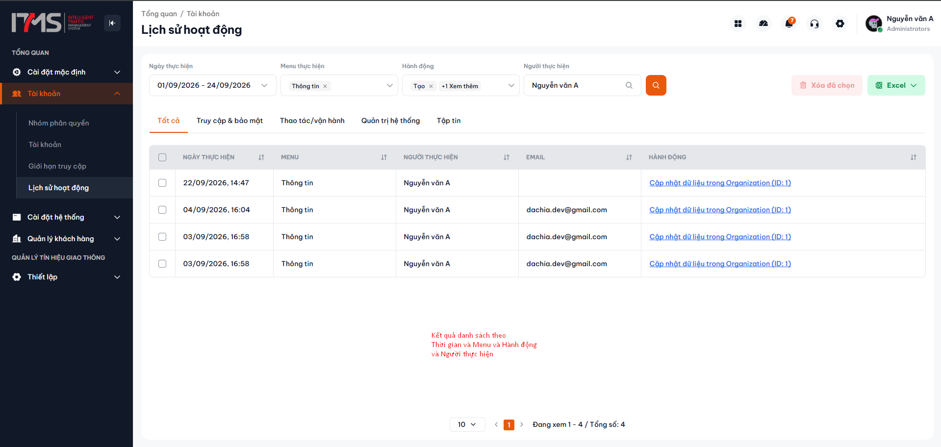Screen dimensions: 941x447
Task: Click page number 1 in pagination
Action: point(509,424)
